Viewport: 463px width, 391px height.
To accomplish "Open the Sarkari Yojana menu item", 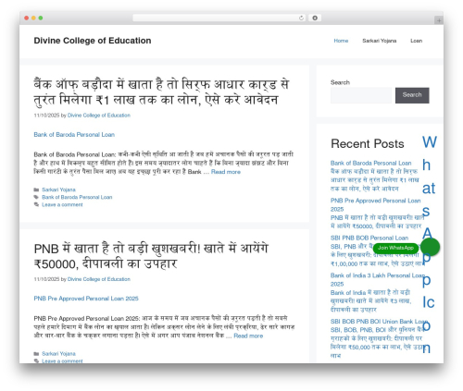I will pos(379,41).
